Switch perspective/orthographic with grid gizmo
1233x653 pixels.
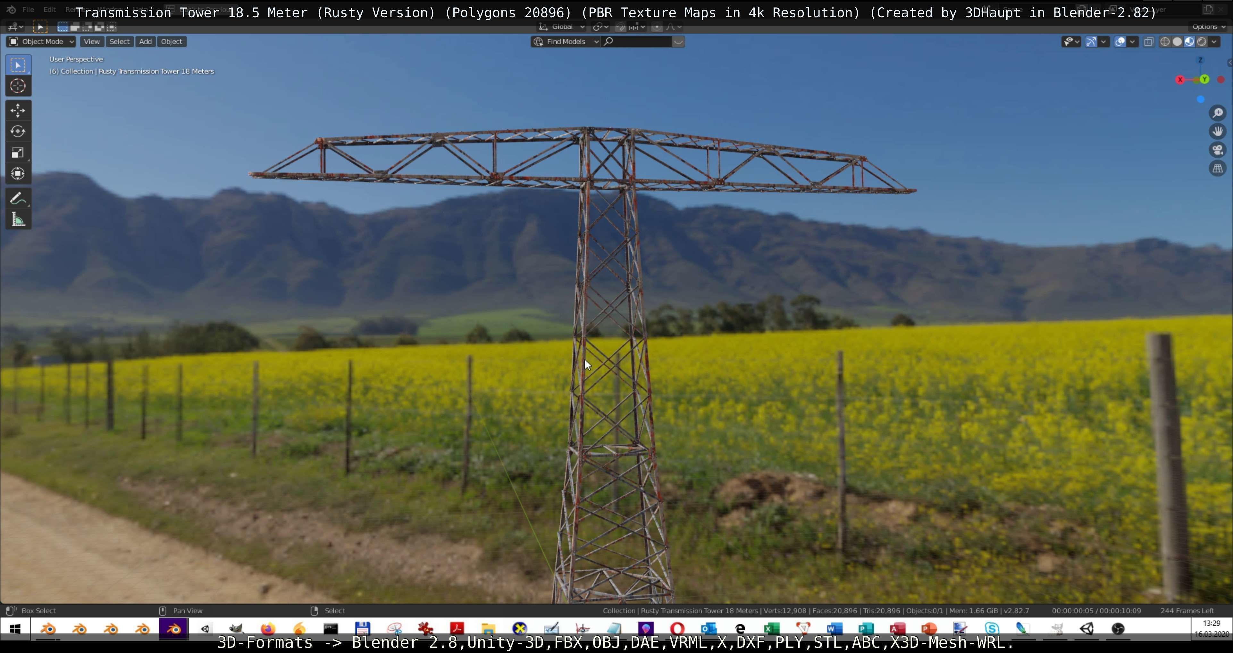click(x=1218, y=169)
